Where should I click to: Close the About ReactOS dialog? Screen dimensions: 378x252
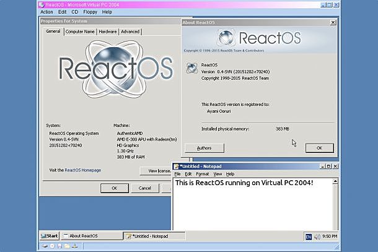(x=333, y=22)
